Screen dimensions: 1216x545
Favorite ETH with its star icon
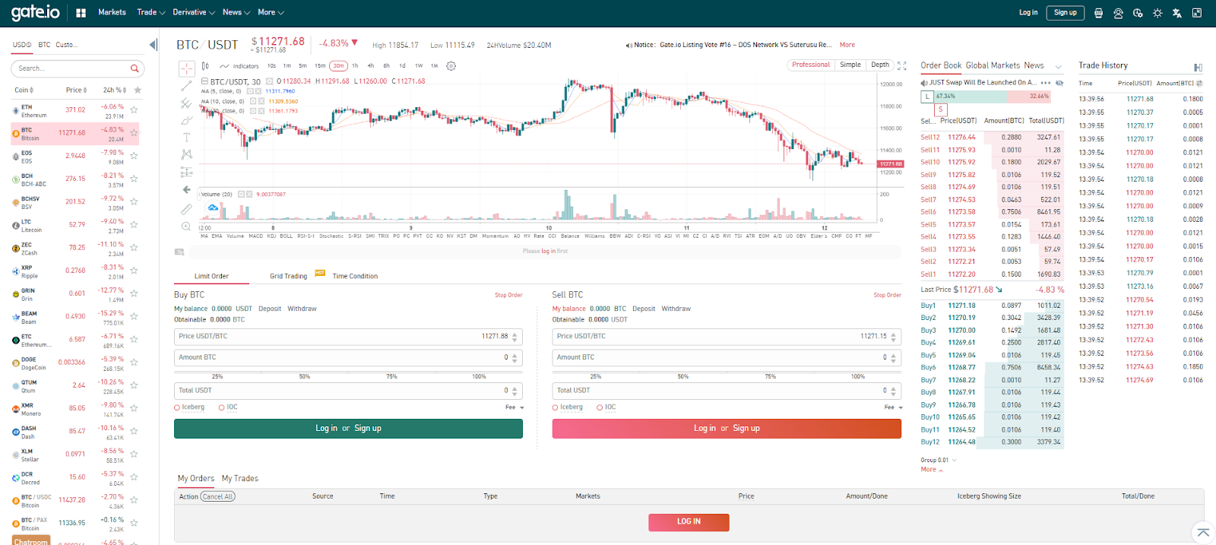click(x=134, y=109)
